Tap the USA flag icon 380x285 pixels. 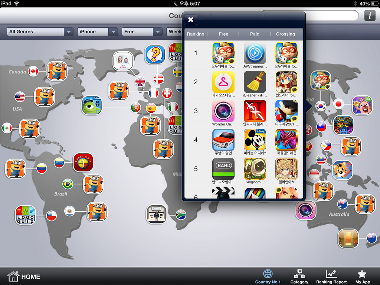[20, 97]
